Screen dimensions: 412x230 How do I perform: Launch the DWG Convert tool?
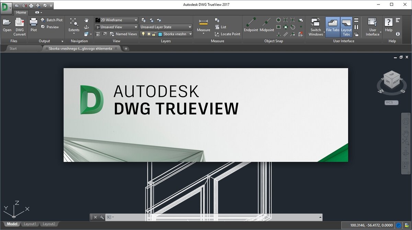[x=20, y=27]
